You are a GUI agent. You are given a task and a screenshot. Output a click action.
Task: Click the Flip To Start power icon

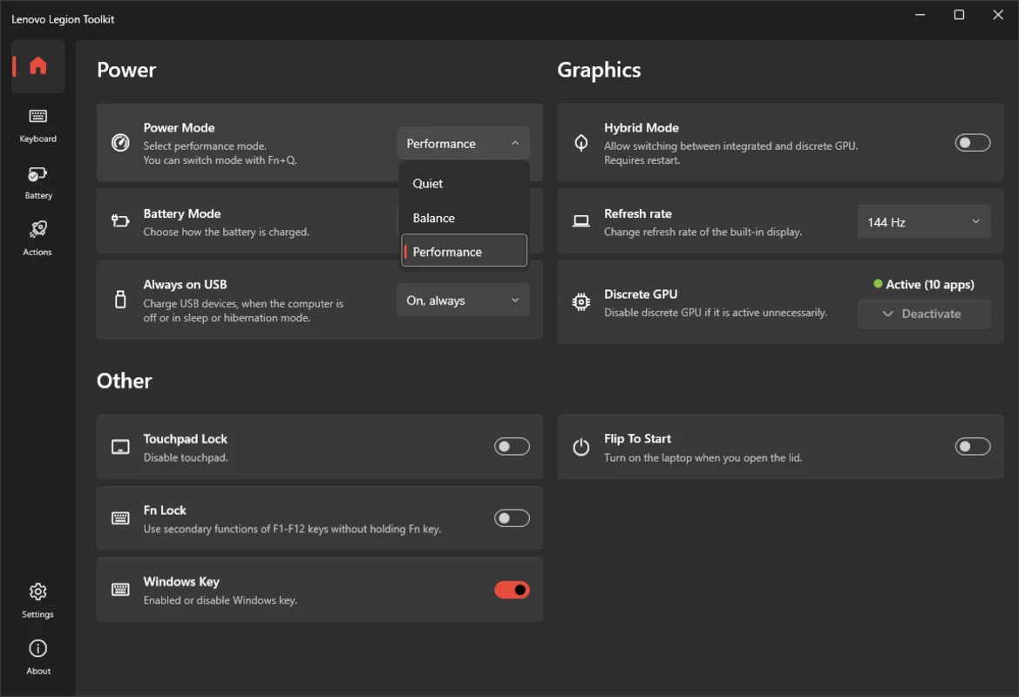[581, 447]
